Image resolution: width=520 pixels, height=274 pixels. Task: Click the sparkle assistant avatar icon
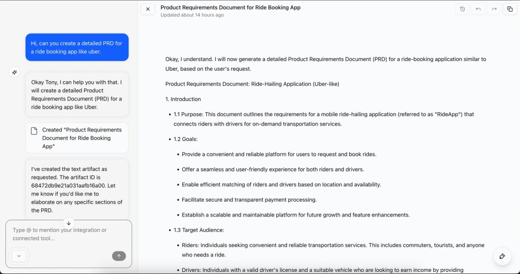tap(15, 72)
